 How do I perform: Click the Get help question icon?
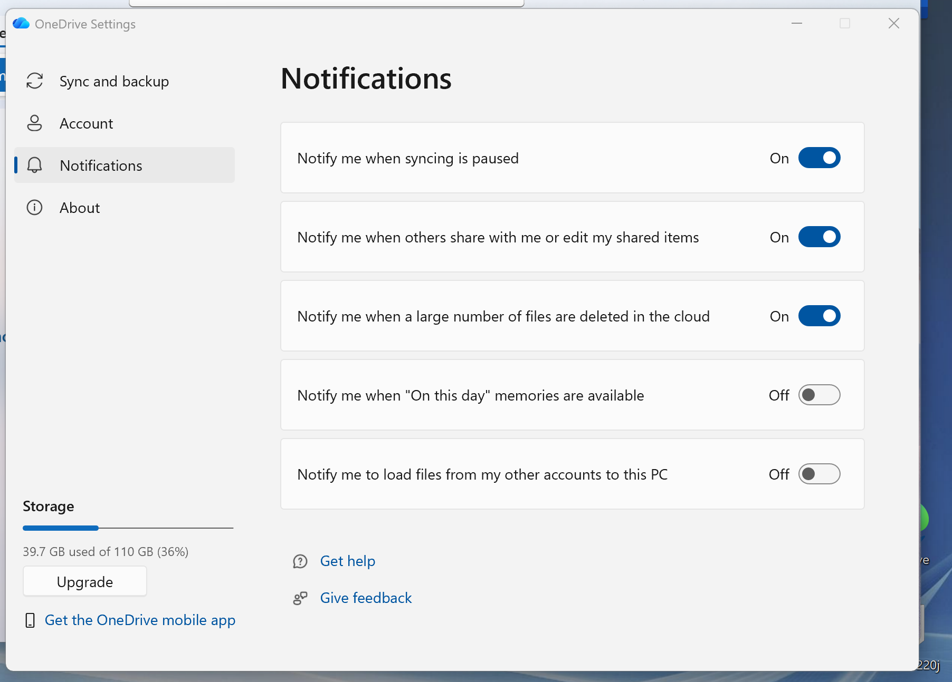pyautogui.click(x=300, y=561)
